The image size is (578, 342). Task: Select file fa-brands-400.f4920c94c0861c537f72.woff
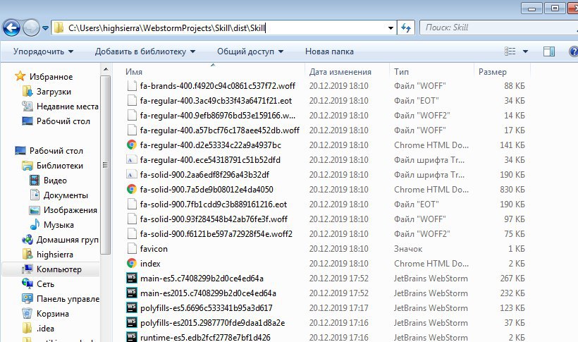tap(218, 86)
